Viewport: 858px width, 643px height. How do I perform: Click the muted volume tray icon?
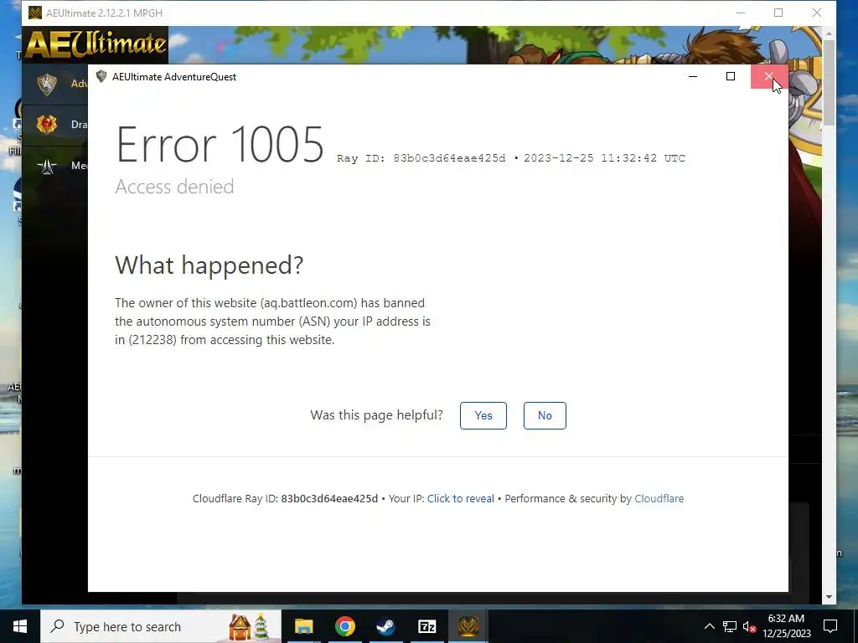749,626
